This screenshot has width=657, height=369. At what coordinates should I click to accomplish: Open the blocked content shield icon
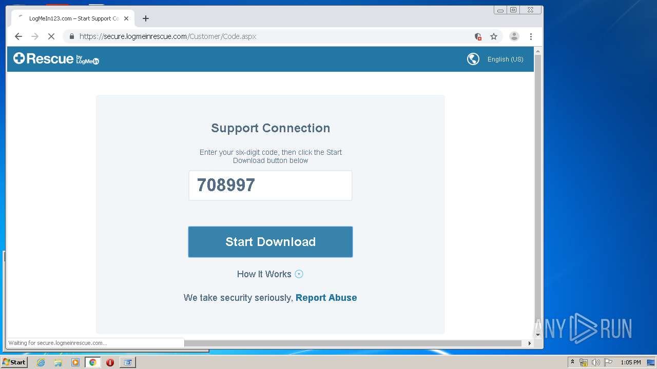click(478, 36)
